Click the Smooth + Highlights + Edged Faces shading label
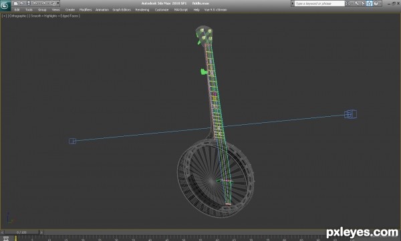Image resolution: width=401 pixels, height=241 pixels. click(55, 16)
